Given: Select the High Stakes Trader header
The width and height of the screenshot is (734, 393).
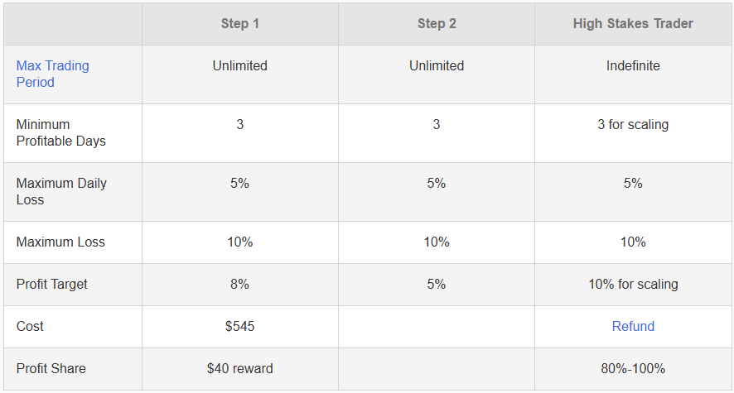Looking at the screenshot, I should click(633, 24).
